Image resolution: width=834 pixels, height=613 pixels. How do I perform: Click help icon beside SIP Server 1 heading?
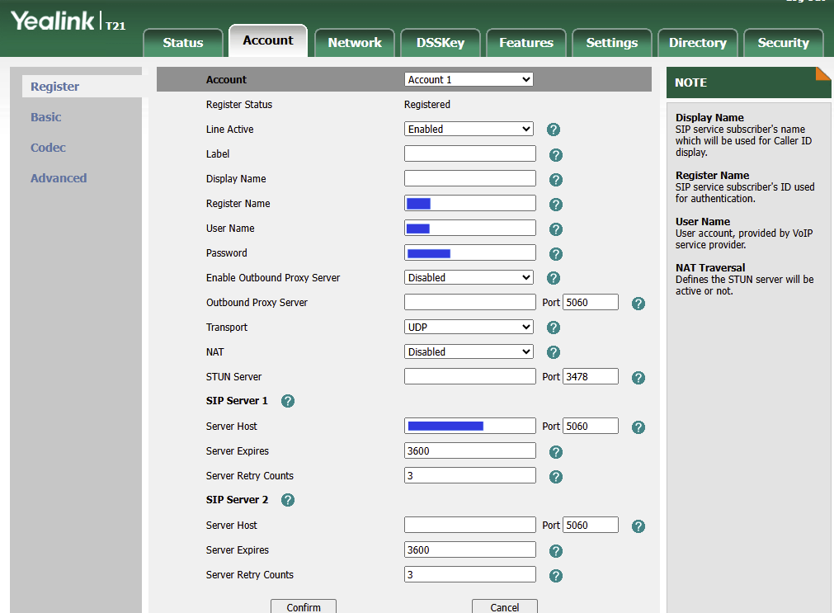(288, 401)
